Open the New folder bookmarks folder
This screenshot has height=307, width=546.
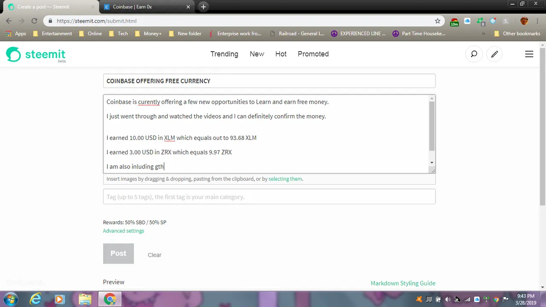pyautogui.click(x=185, y=33)
